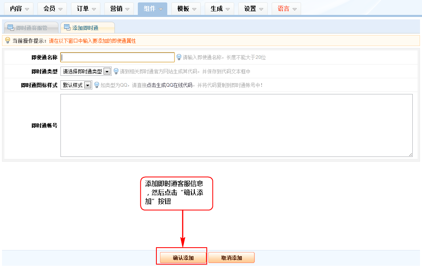This screenshot has width=422, height=267.
Task: Open the 订单 menu
Action: pos(85,8)
